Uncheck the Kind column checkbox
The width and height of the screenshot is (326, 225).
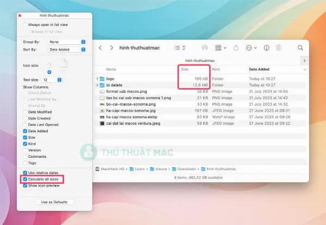pos(25,144)
